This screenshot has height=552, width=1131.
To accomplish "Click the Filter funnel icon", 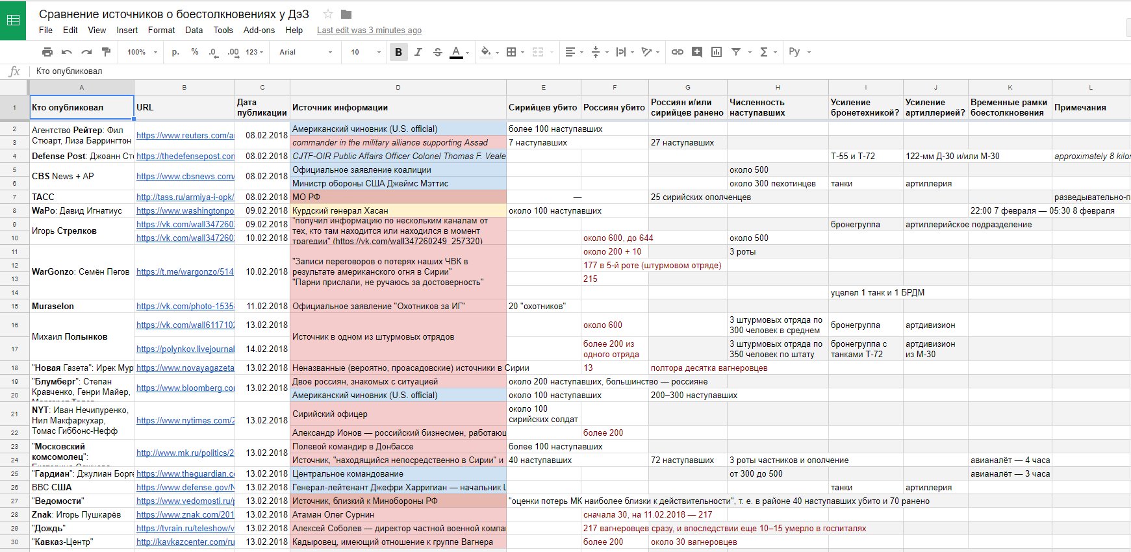I will [736, 52].
